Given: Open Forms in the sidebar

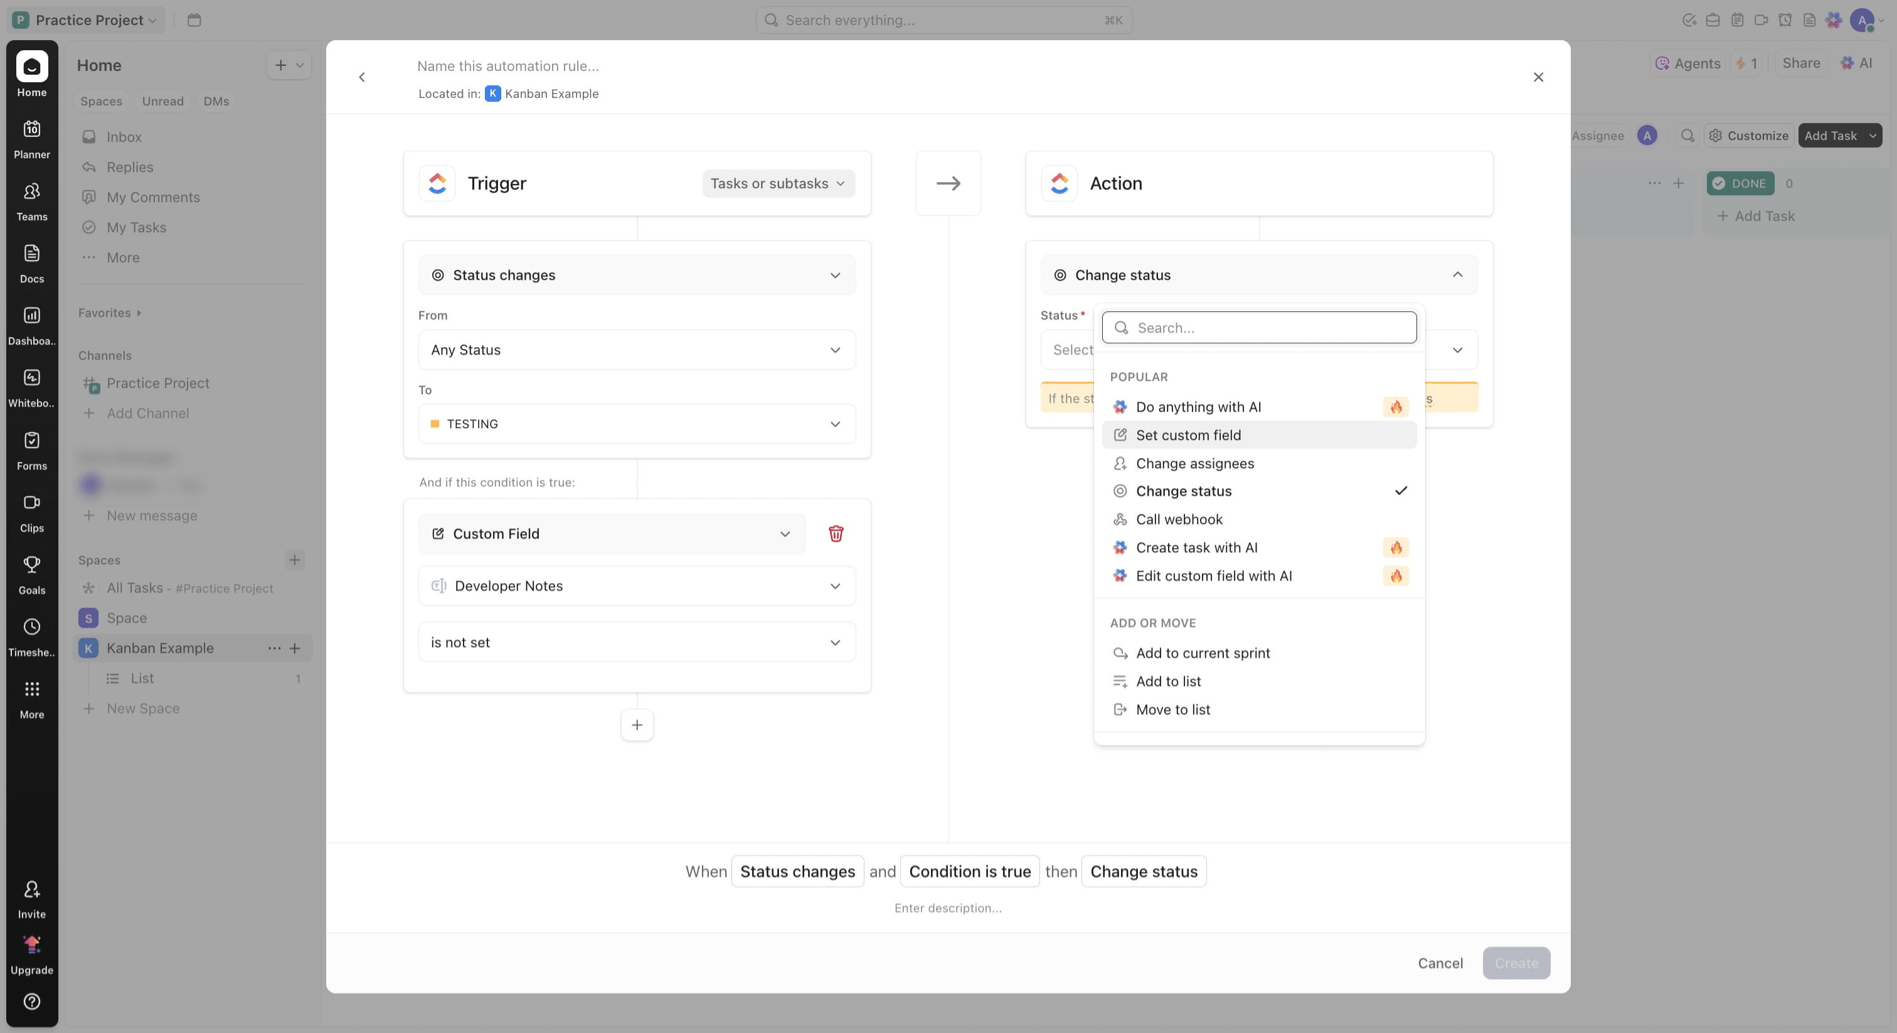Looking at the screenshot, I should (31, 450).
